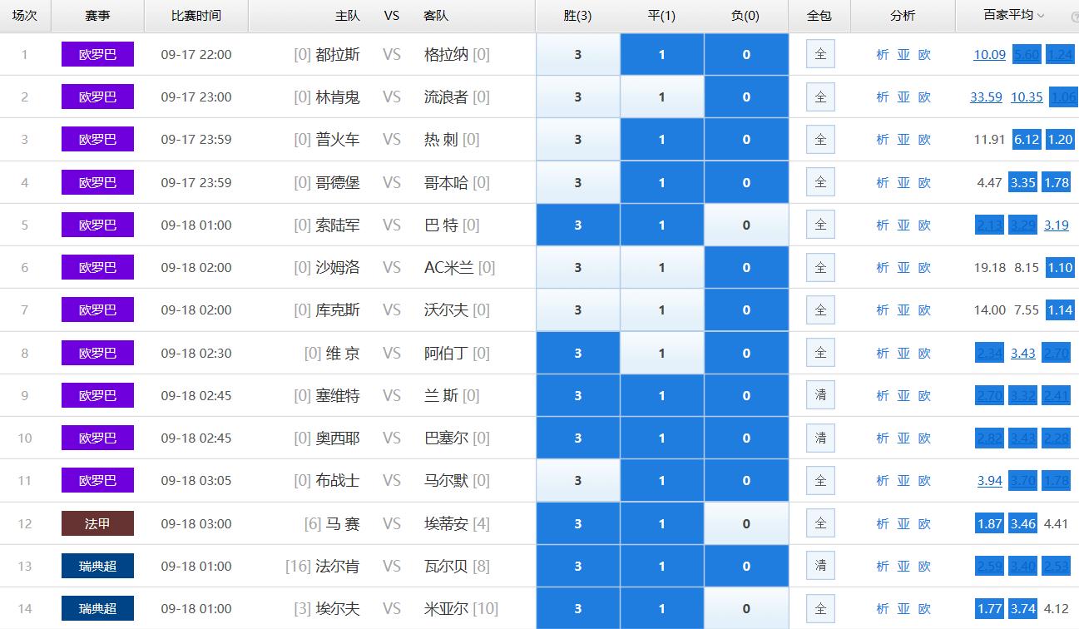Select loss (0) for 索陆军 vs 巴特
Screen dimensions: 1079x629
point(746,225)
